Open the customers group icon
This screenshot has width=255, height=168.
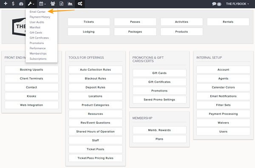[x=53, y=3]
